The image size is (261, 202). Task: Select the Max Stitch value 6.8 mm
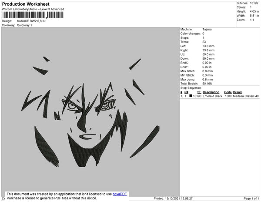(x=207, y=71)
